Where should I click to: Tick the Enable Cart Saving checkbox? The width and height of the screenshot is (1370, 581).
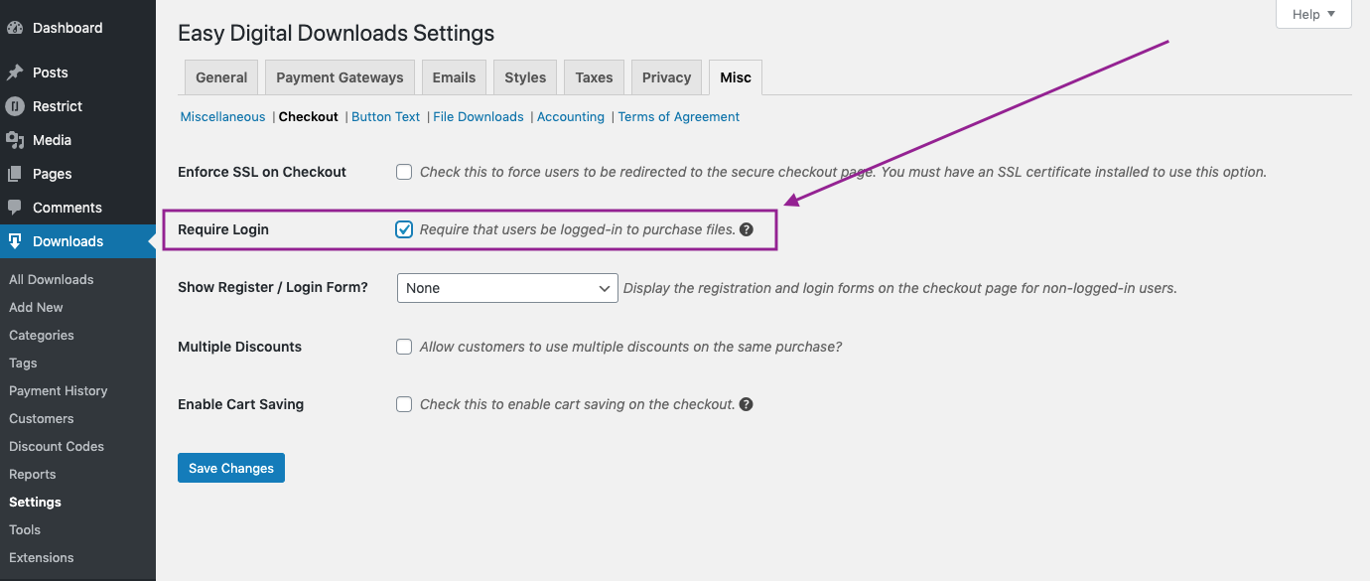click(x=404, y=404)
